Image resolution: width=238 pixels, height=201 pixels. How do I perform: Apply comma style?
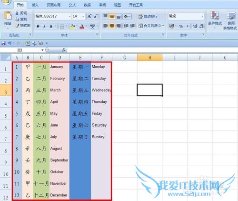188,26
